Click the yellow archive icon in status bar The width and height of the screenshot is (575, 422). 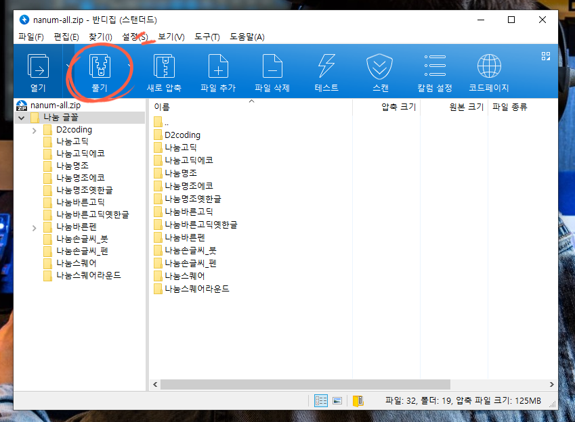point(358,401)
